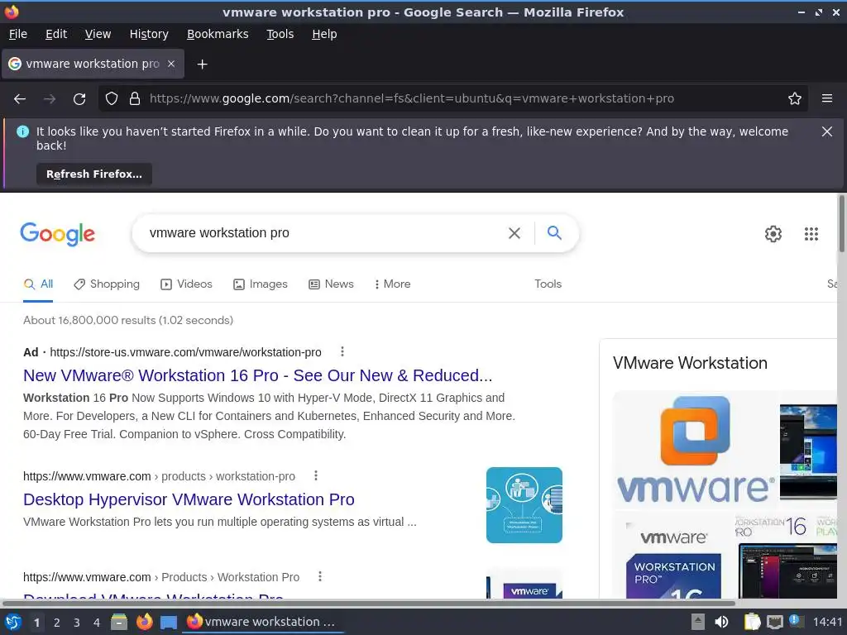Click the vertical page scrollbar
847x635 pixels.
click(x=841, y=223)
